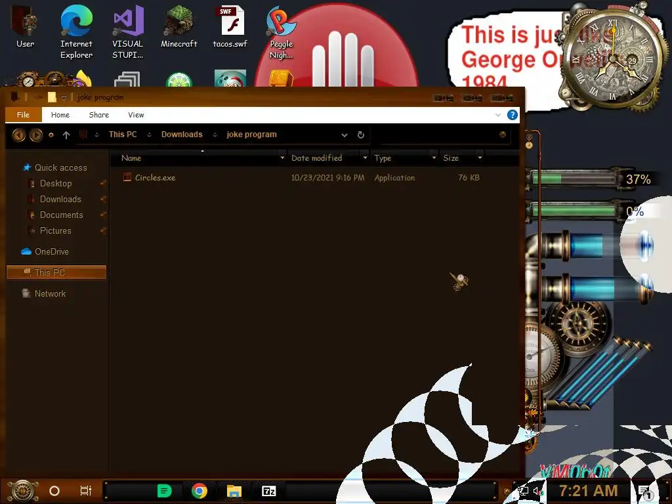Select This PC in the navigation pane
The image size is (672, 504).
[56, 272]
